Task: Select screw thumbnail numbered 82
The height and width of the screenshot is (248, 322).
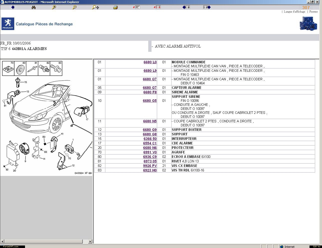Action: (44, 69)
